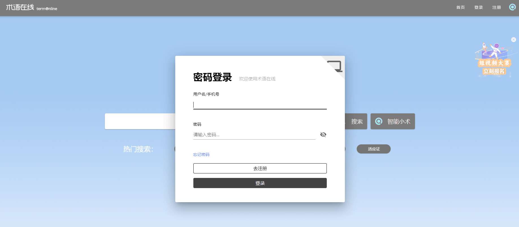
Task: Open the 智能小术 assistant button
Action: click(x=393, y=121)
